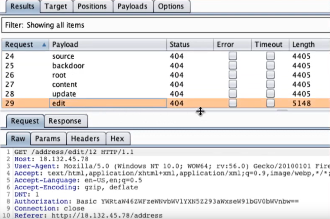Toggle Timeout checkbox for backdoor row
330x219 pixels.
(270, 66)
